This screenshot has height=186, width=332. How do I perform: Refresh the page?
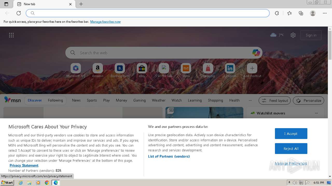pyautogui.click(x=19, y=13)
